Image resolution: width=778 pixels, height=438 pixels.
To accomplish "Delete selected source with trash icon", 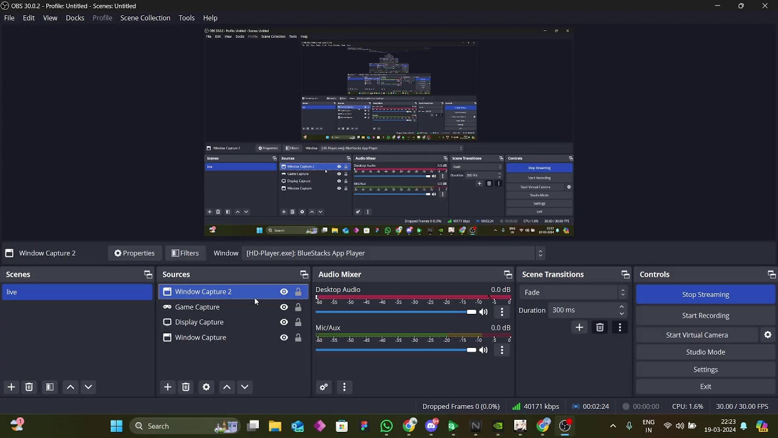I will 186,387.
